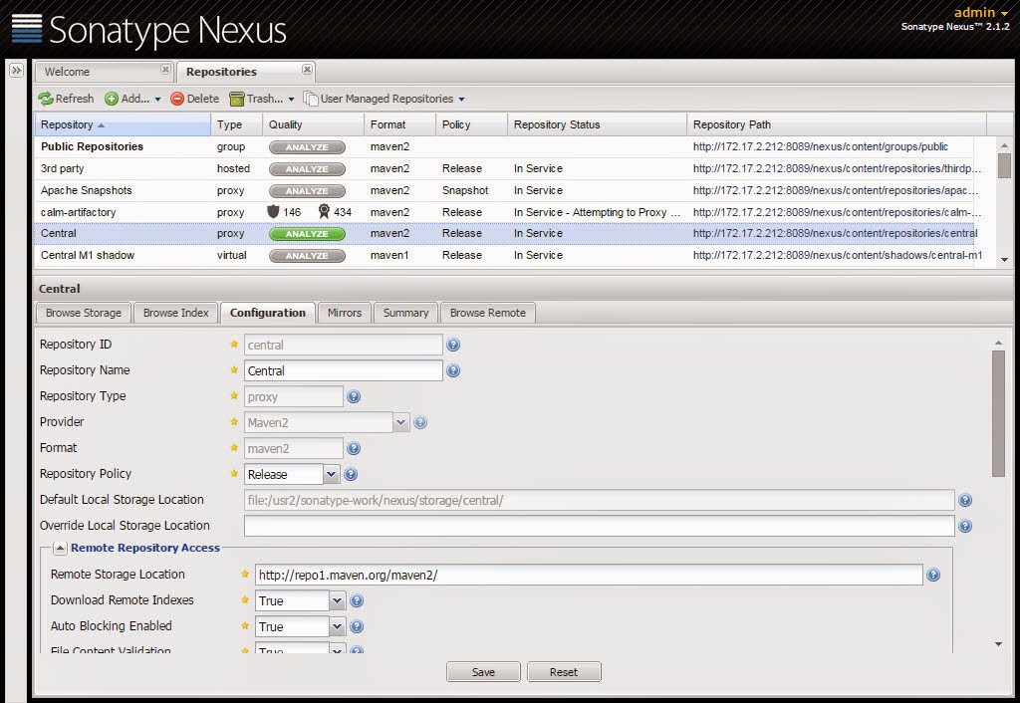
Task: Open Download Remote Indexes dropdown
Action: 337,600
